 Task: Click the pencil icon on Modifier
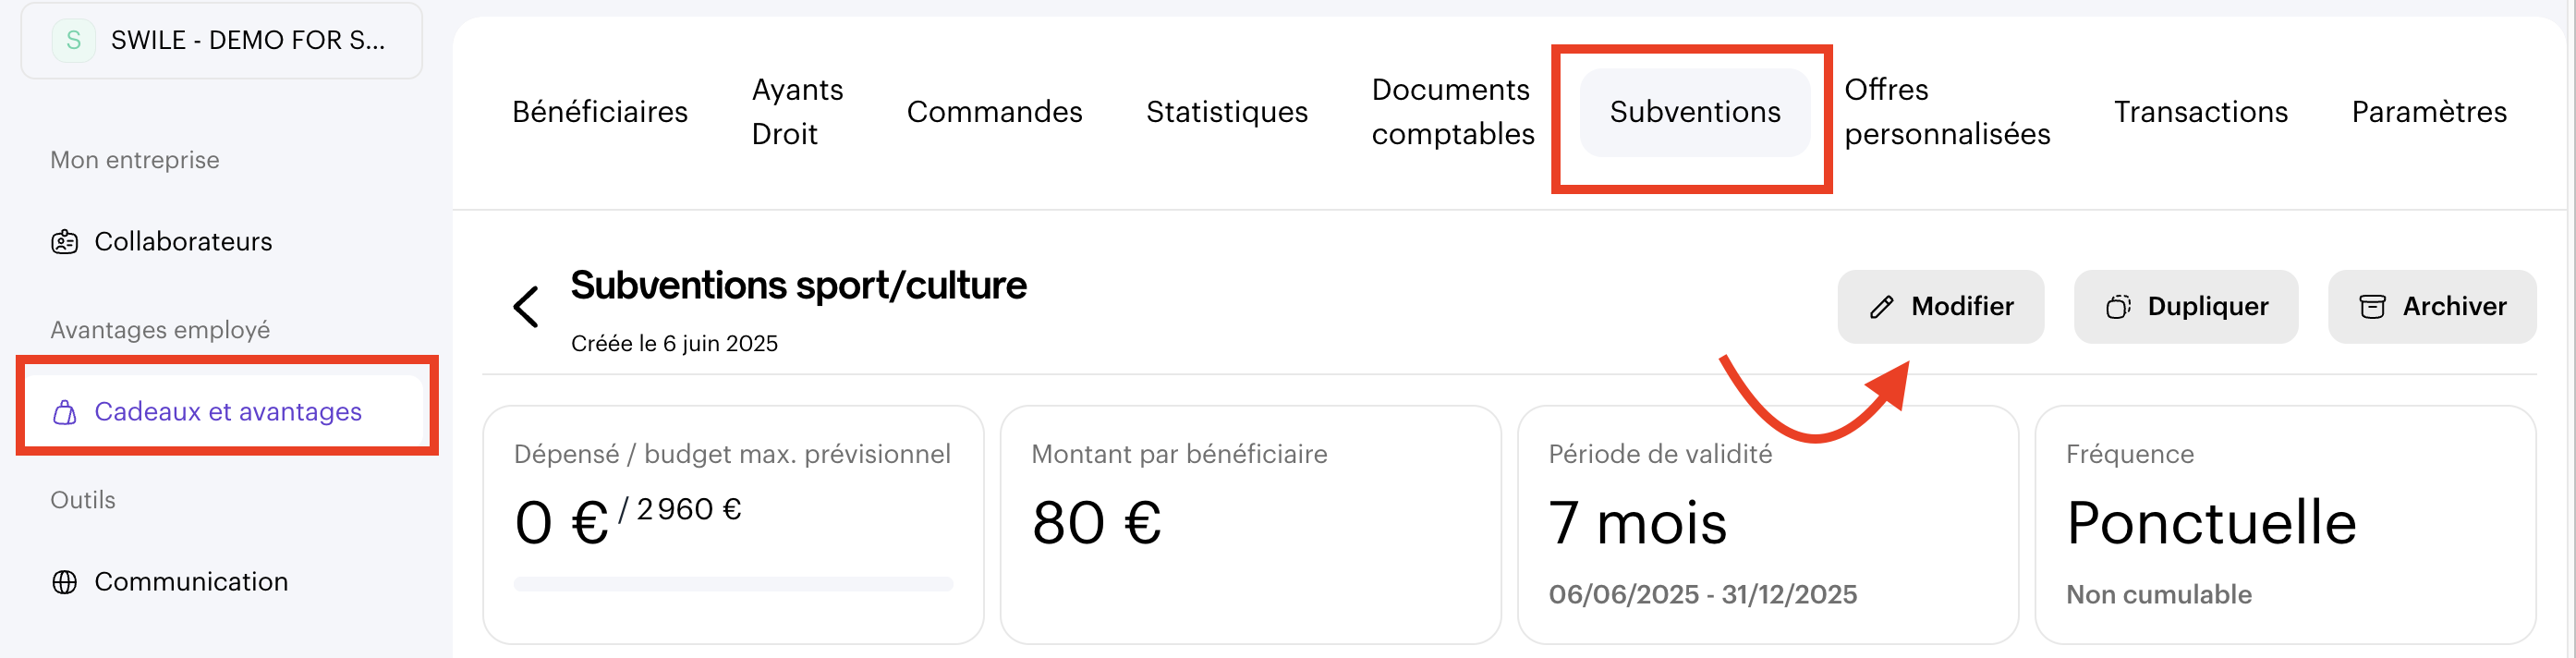point(1881,307)
